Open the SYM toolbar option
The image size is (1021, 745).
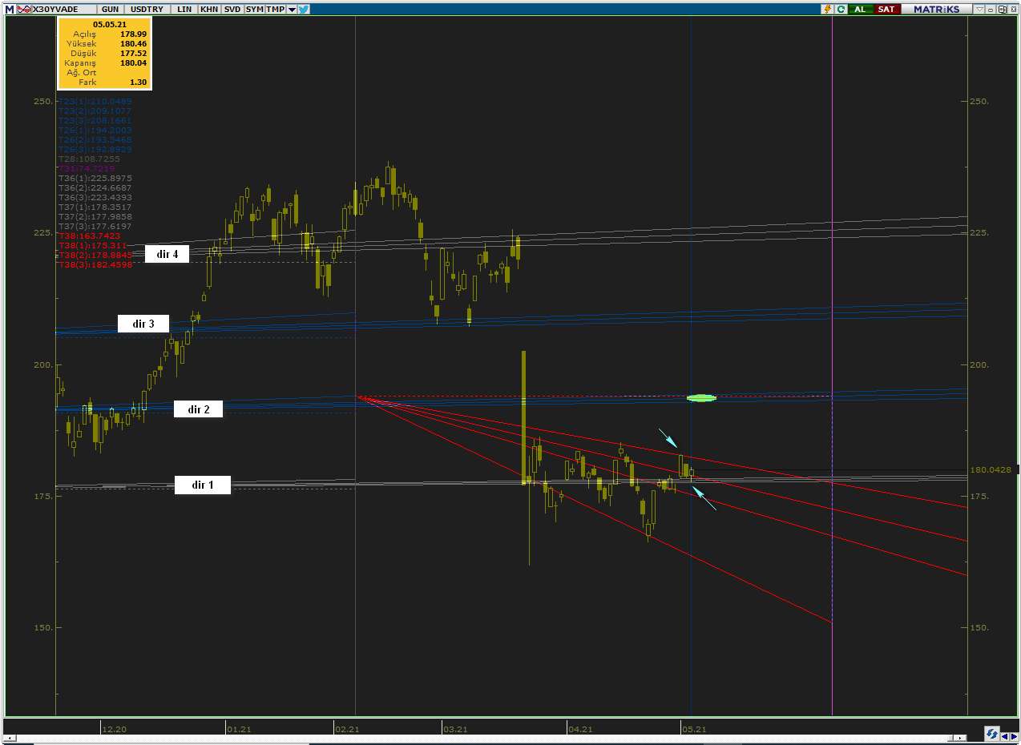click(255, 10)
